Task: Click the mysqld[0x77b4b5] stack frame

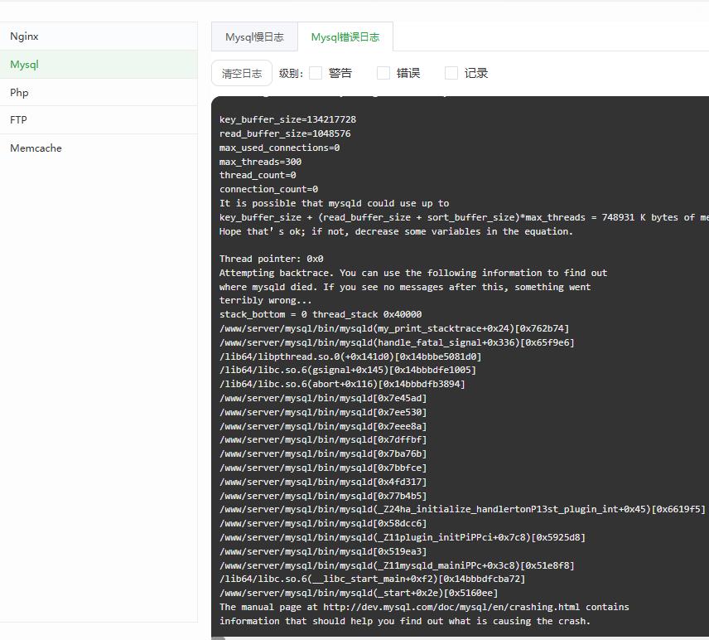Action: (323, 496)
